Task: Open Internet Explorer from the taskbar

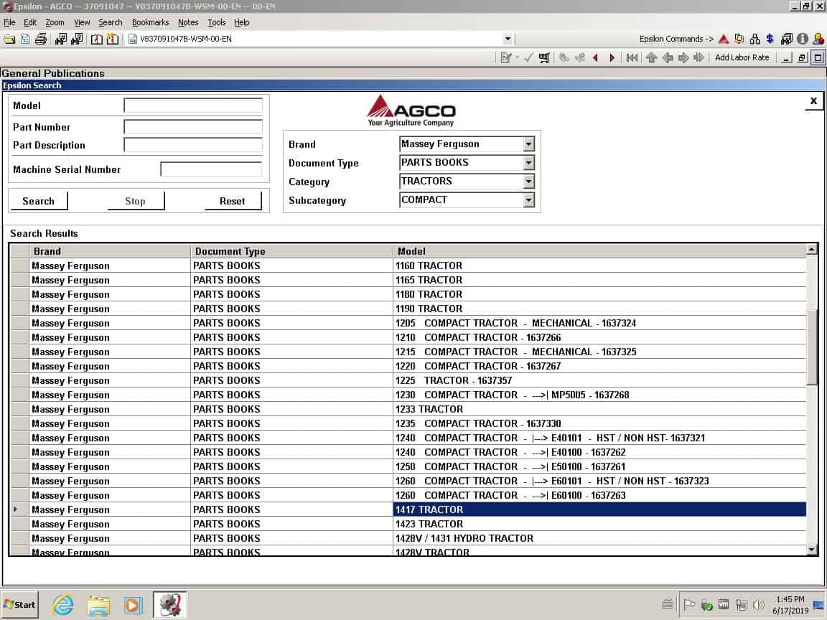Action: point(63,605)
